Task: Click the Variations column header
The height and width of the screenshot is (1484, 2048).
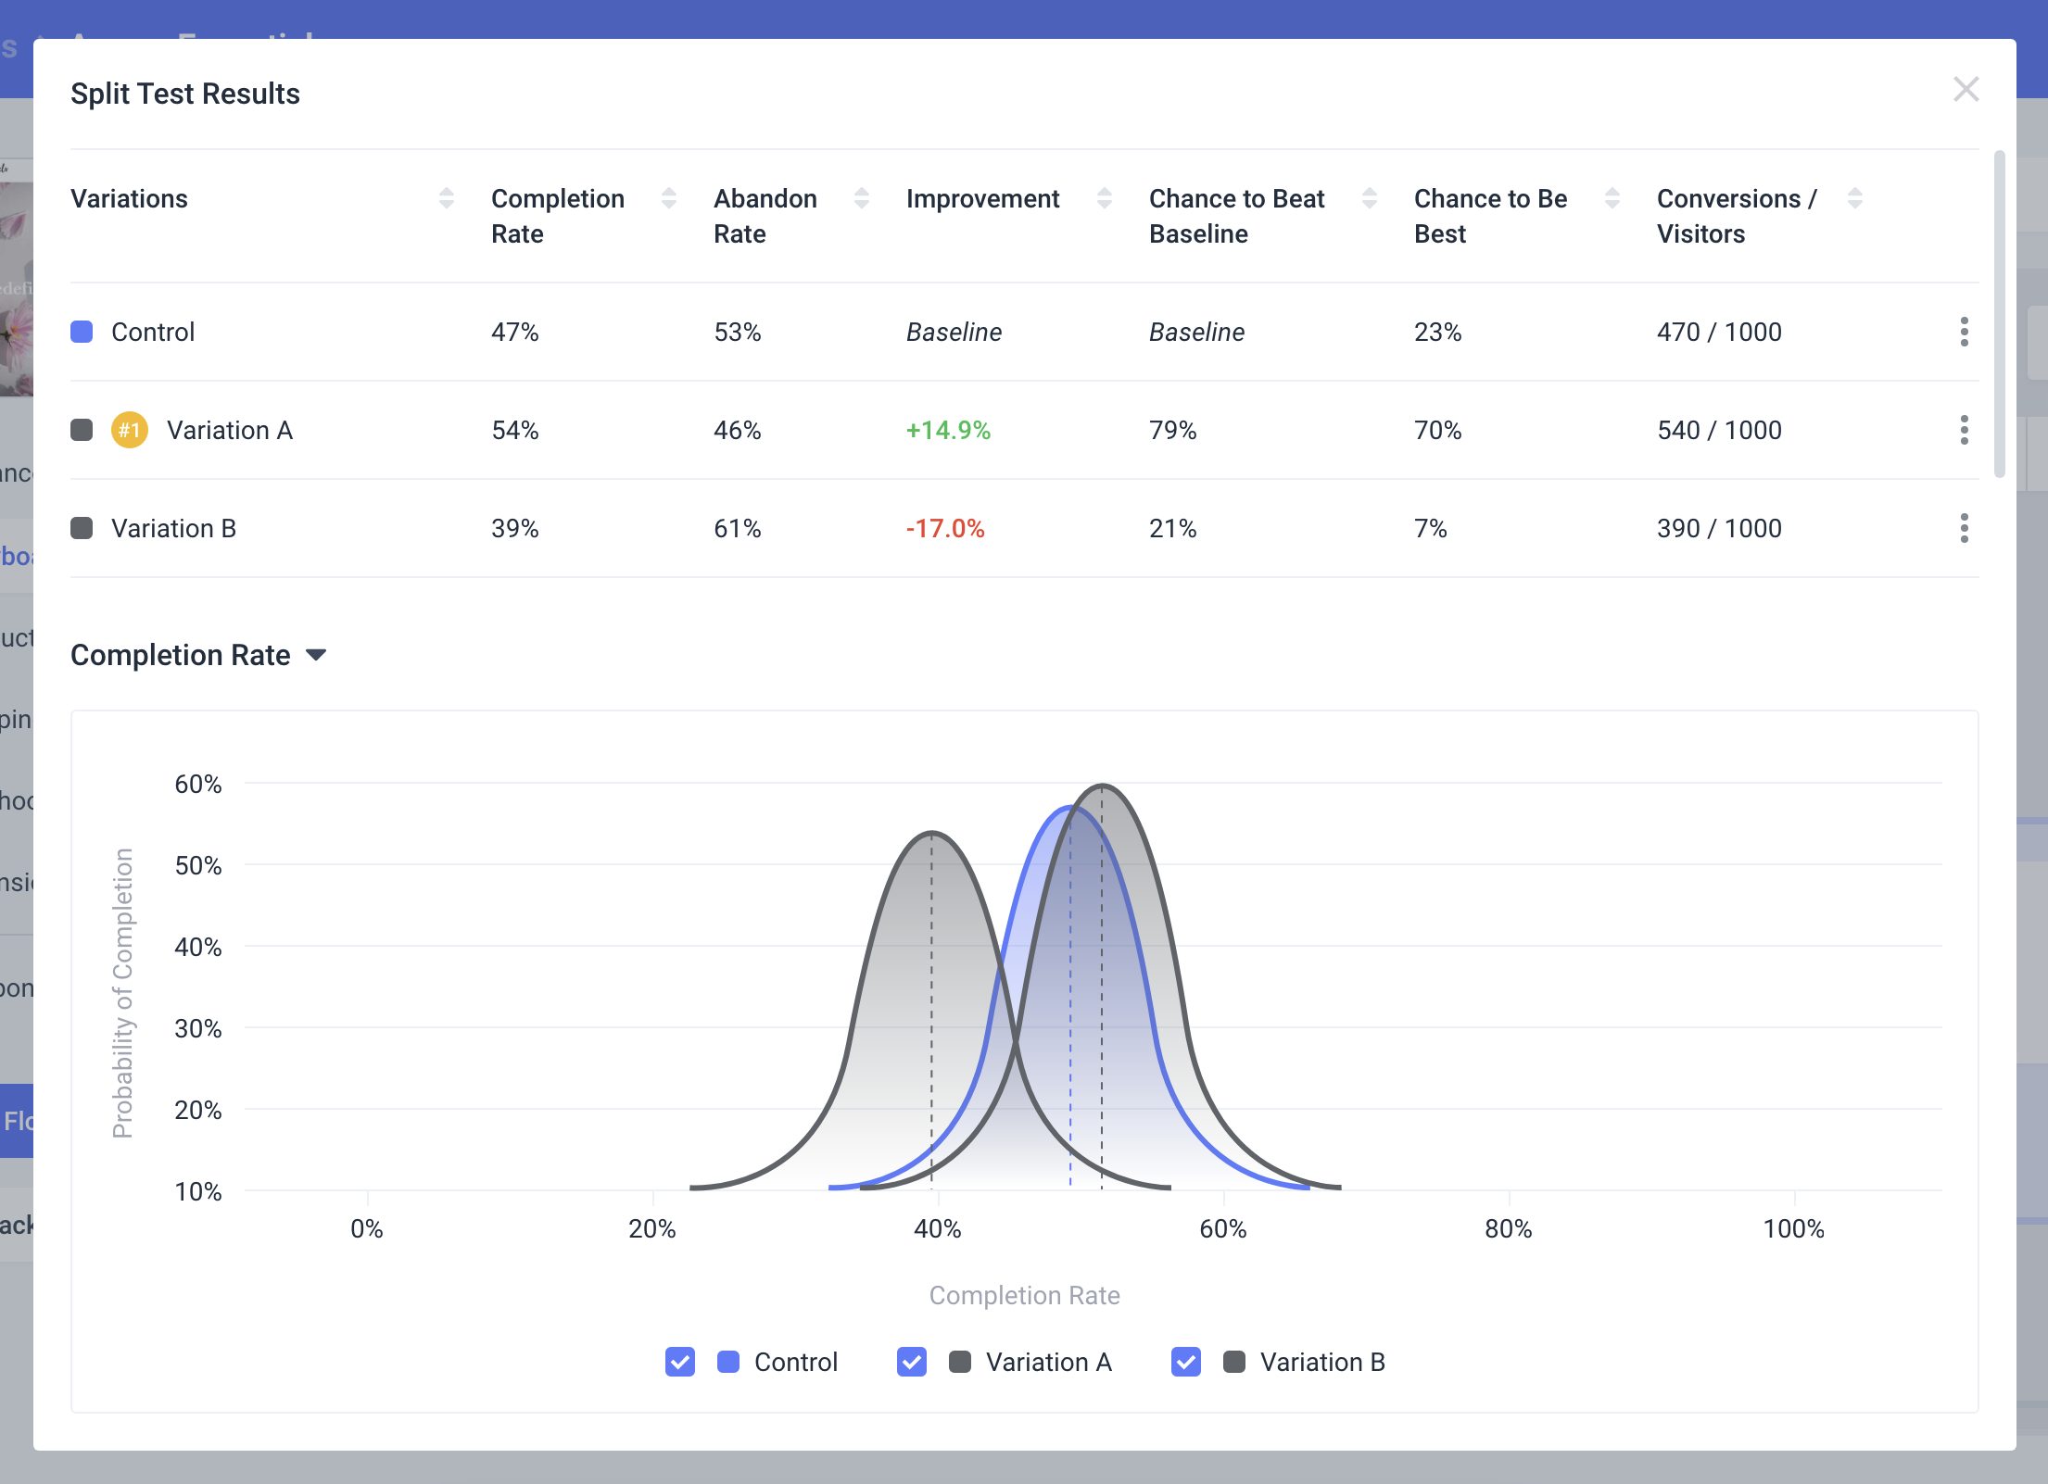Action: (129, 198)
